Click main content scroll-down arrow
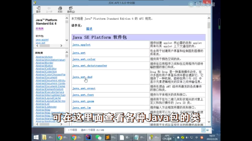Image resolution: width=252 pixels, height=141 pixels. tap(209, 122)
